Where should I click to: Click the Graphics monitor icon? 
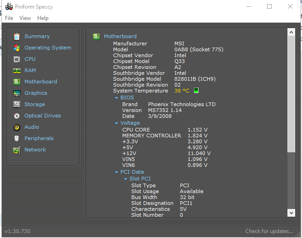pyautogui.click(x=17, y=93)
